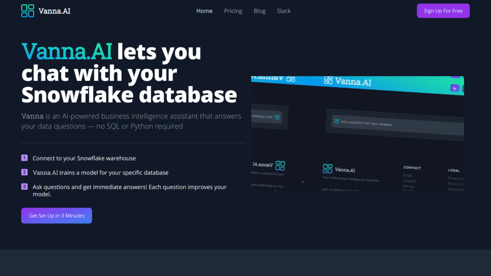Open the Slack community link
Screen dimensions: 491x276
[x=283, y=11]
